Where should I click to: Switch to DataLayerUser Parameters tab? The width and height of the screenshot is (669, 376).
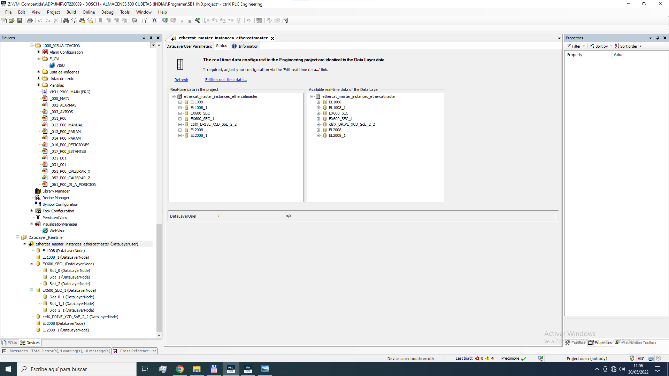pos(189,46)
